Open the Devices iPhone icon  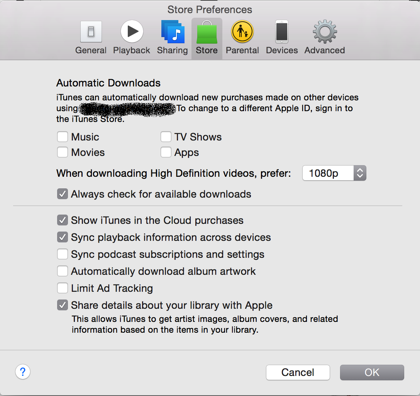coord(282,32)
